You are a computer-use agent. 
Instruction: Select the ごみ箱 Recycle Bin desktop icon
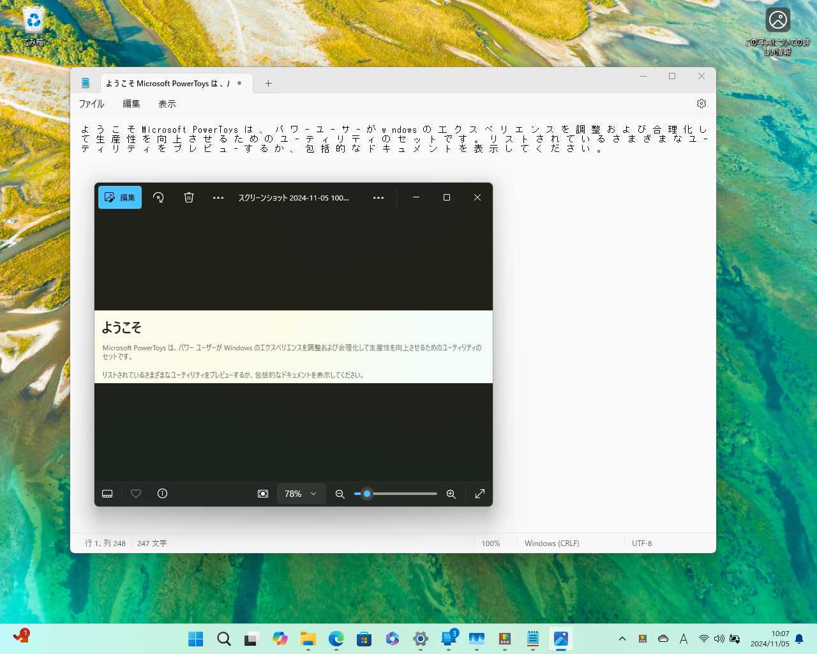coord(33,27)
